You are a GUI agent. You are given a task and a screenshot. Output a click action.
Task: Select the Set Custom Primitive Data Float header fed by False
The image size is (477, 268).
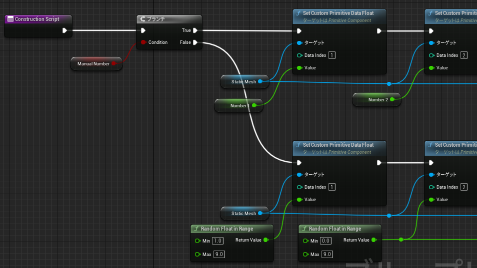point(339,148)
